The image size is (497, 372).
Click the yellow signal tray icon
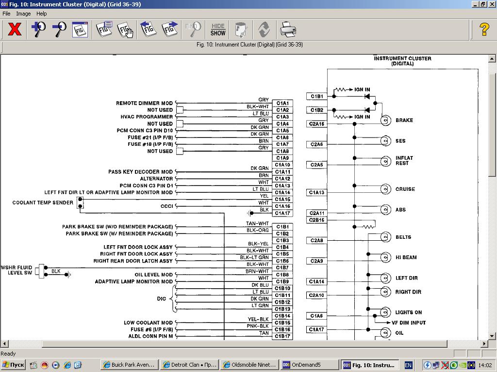pos(471,365)
